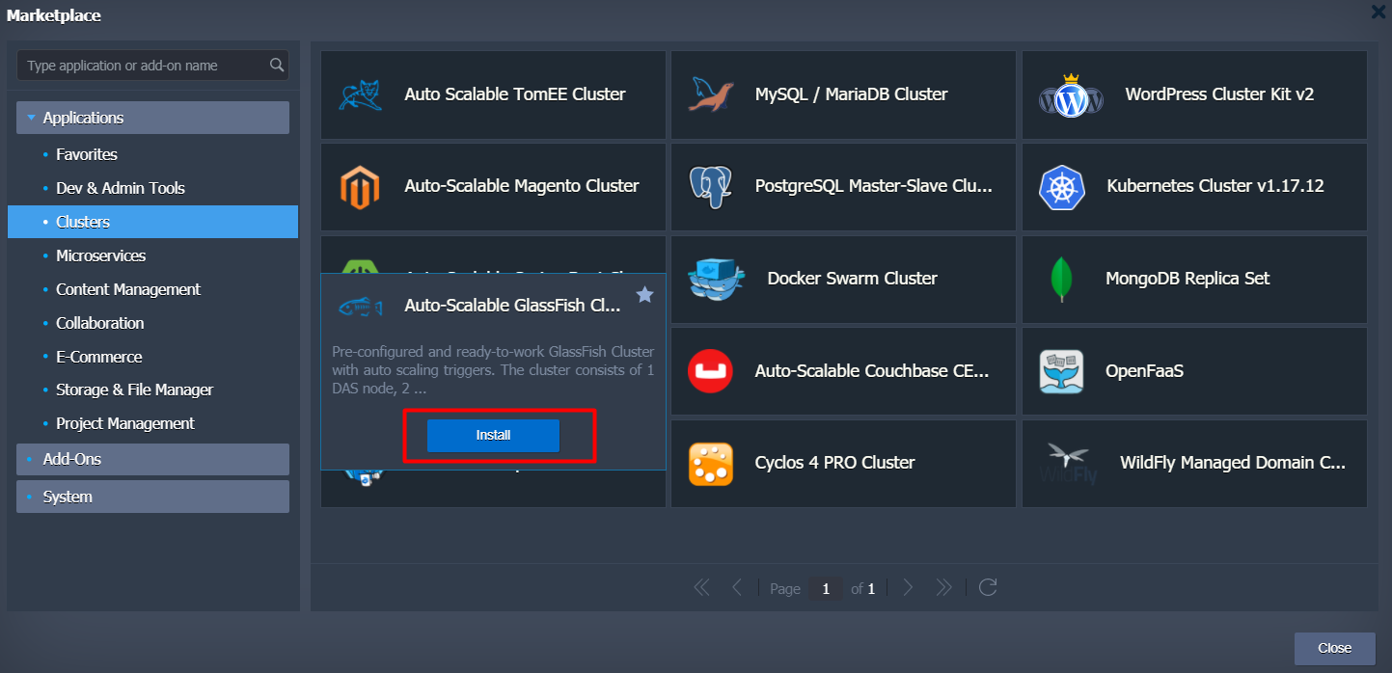Select OpenFaaS title

point(1144,370)
